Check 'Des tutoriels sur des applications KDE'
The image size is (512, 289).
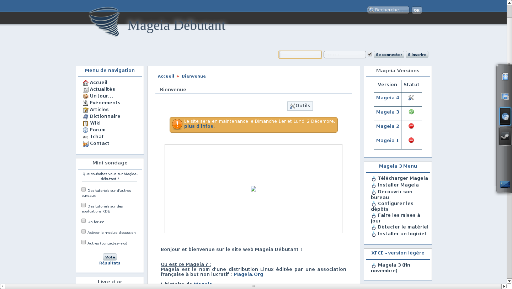tap(84, 205)
